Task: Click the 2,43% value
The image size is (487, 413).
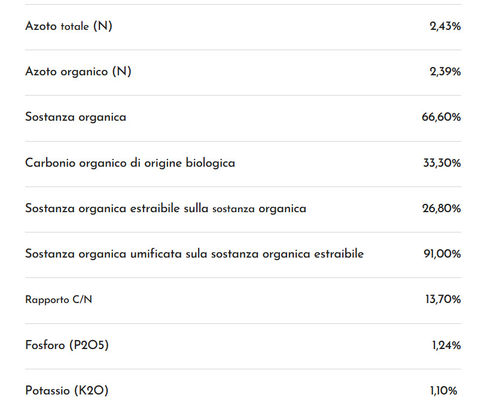Action: tap(445, 26)
